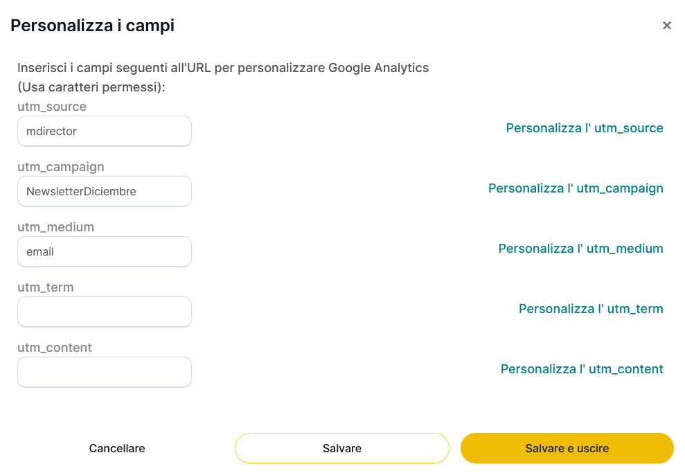Screen dimensions: 685x473
Task: Click the Personalizza i campi heading
Action: pos(92,26)
